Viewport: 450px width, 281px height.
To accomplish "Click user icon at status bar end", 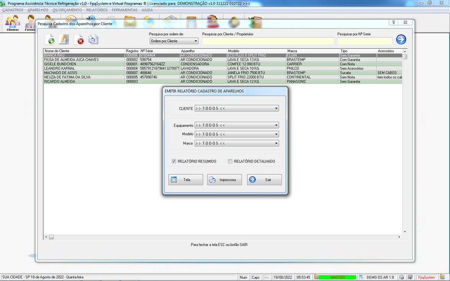I will 442,277.
